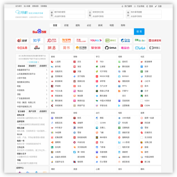Click 加入收藏 in the top bar

tap(27, 6)
